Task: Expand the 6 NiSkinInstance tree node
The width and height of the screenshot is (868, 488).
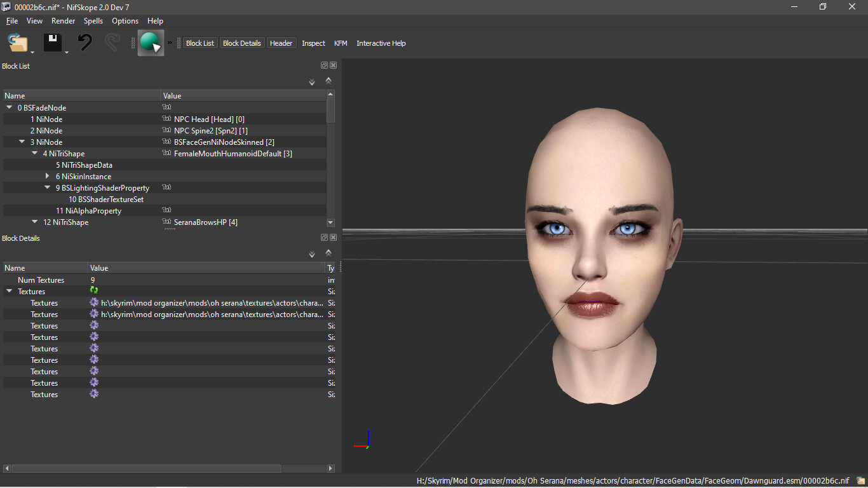Action: click(x=47, y=176)
